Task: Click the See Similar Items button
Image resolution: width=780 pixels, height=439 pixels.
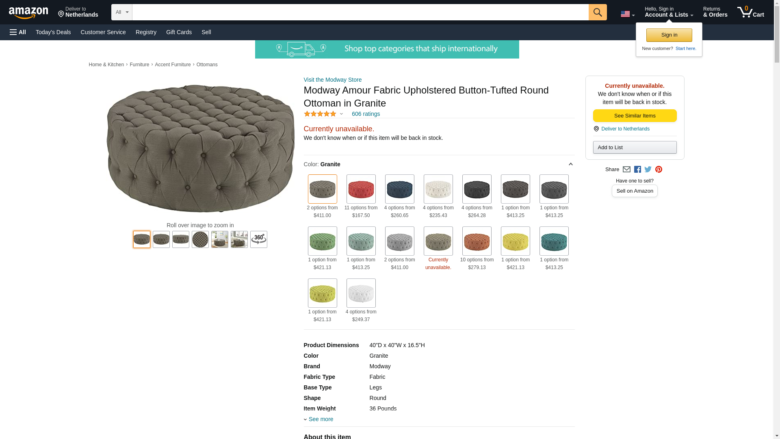Action: [635, 116]
